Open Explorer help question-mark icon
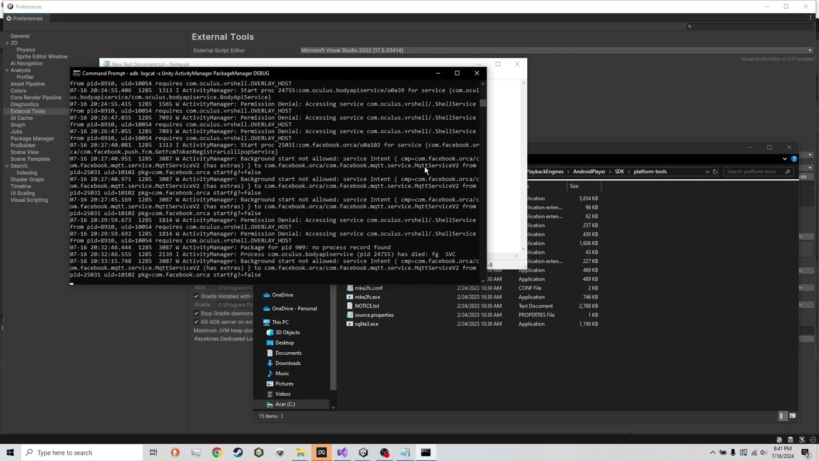Image resolution: width=819 pixels, height=461 pixels. pyautogui.click(x=794, y=158)
